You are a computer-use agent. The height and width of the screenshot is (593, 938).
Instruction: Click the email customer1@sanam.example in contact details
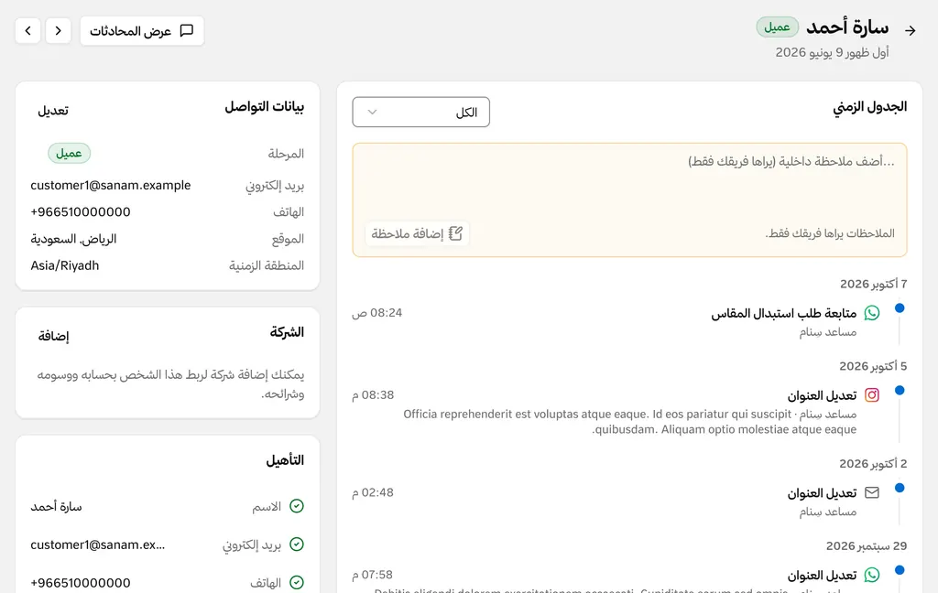[x=111, y=185]
